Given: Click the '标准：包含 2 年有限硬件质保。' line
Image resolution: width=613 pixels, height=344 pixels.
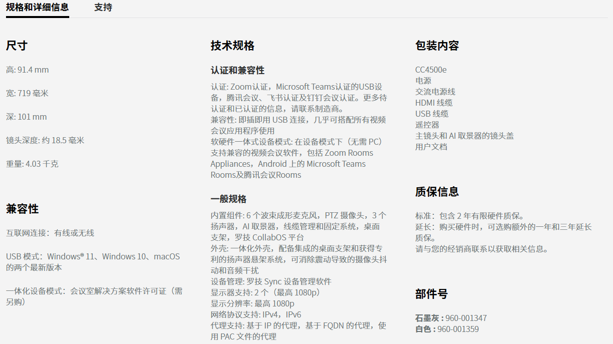Looking at the screenshot, I should click(470, 216).
